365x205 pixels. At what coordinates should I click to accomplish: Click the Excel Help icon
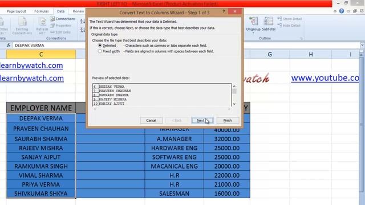point(342,11)
